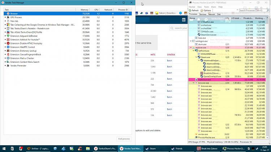
Task: Select Adguard AdBlocker extension shield icon
Action: pyautogui.click(x=8, y=36)
